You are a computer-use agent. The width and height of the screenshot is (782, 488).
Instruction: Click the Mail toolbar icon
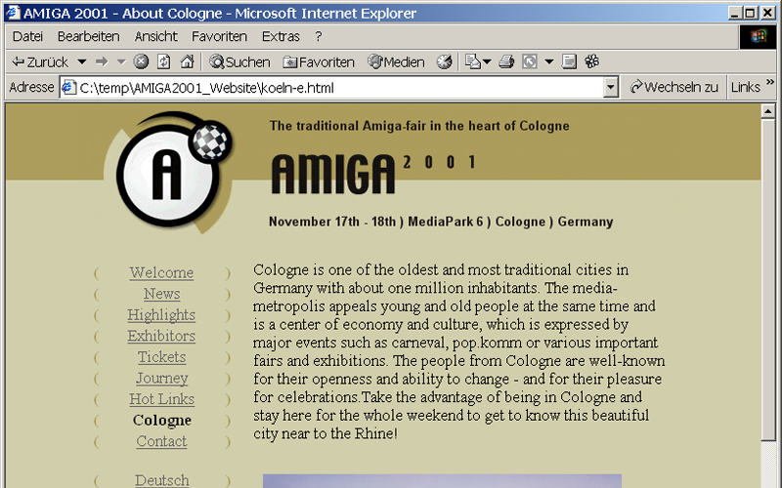(x=472, y=61)
